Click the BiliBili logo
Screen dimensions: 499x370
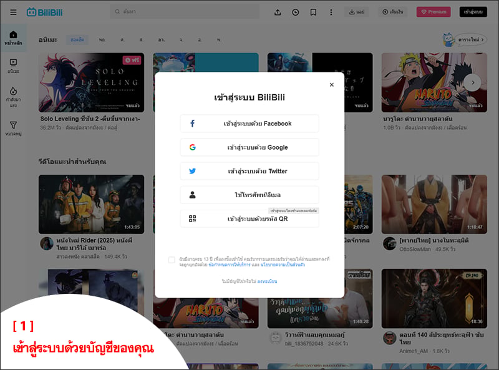point(44,12)
